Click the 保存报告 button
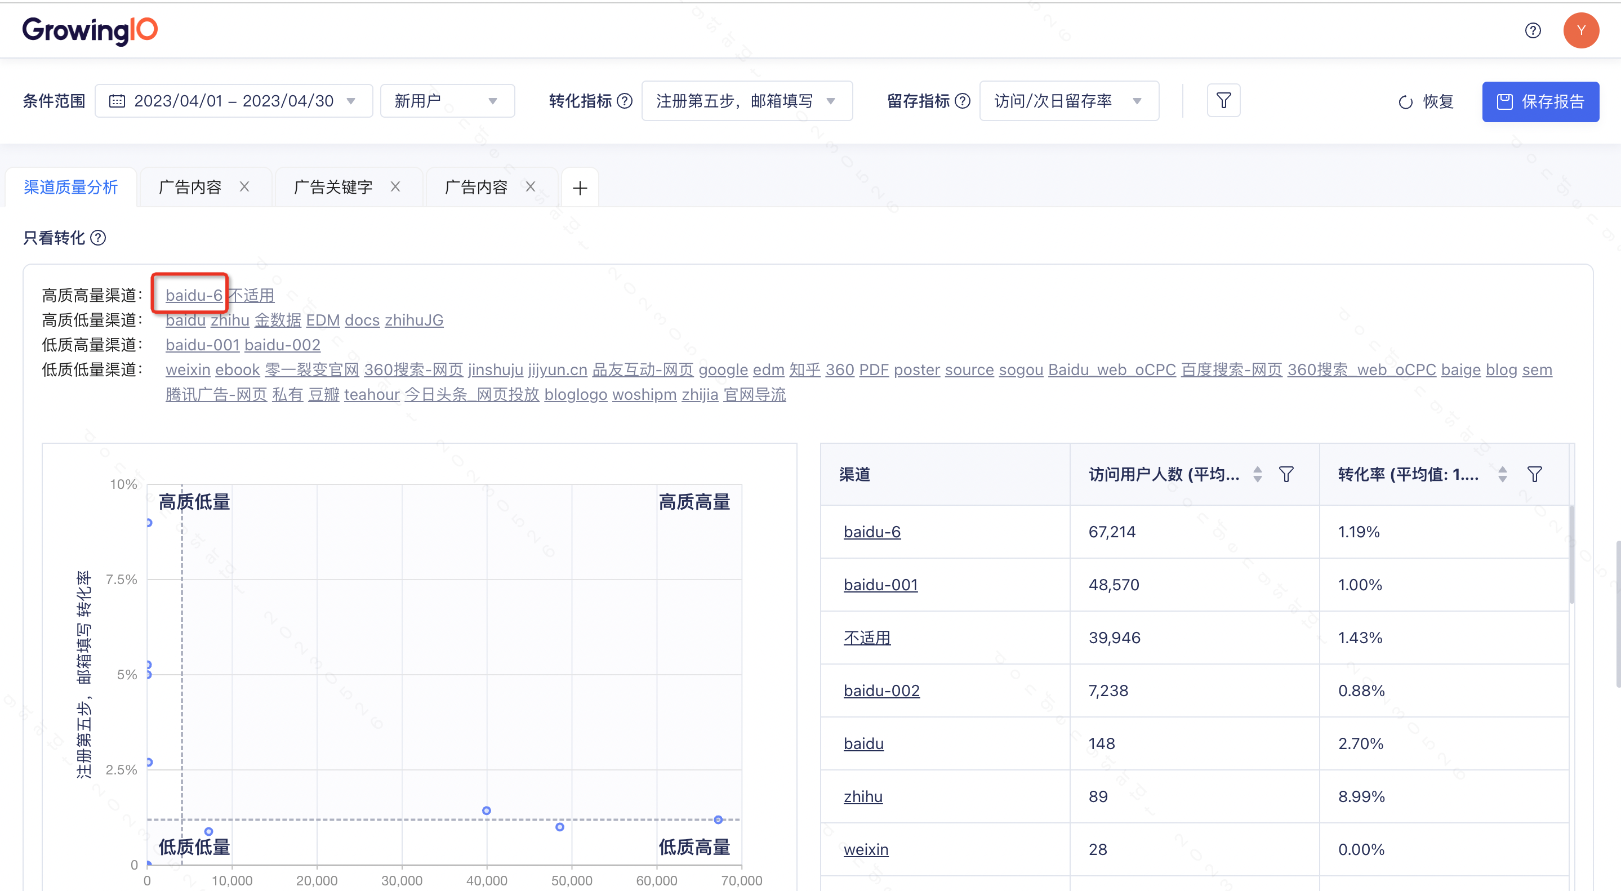1621x891 pixels. pyautogui.click(x=1540, y=101)
